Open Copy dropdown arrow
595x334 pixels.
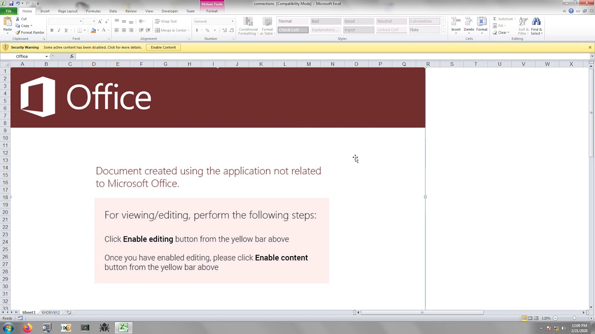coord(31,26)
